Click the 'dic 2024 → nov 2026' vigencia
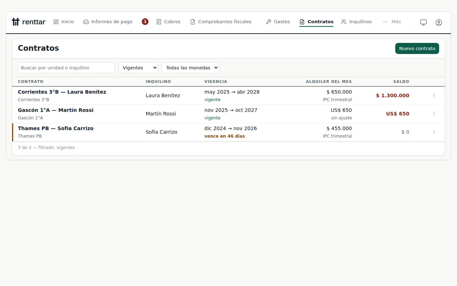The height and width of the screenshot is (286, 457). [231, 128]
